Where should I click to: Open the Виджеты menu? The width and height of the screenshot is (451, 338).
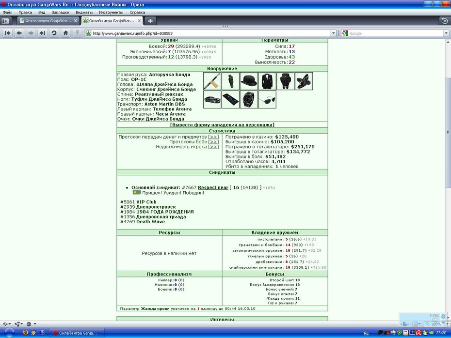point(84,13)
